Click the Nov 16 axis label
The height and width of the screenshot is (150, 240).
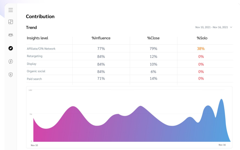click(222, 145)
